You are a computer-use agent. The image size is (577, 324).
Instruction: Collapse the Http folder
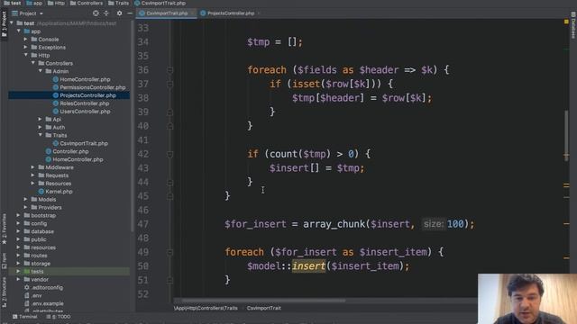(26, 56)
